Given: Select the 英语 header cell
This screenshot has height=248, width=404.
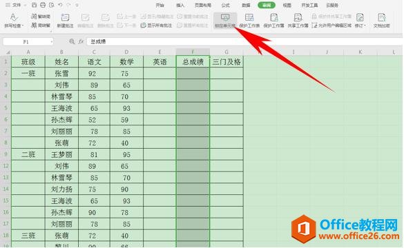Looking at the screenshot, I should 160,62.
